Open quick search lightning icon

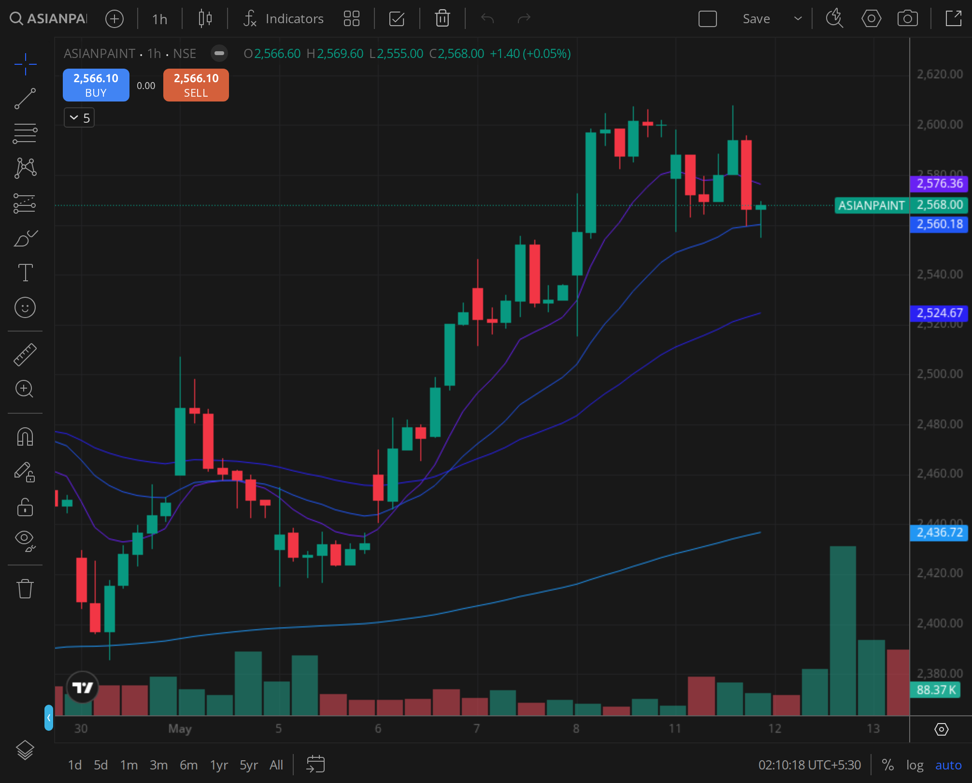[x=834, y=19]
